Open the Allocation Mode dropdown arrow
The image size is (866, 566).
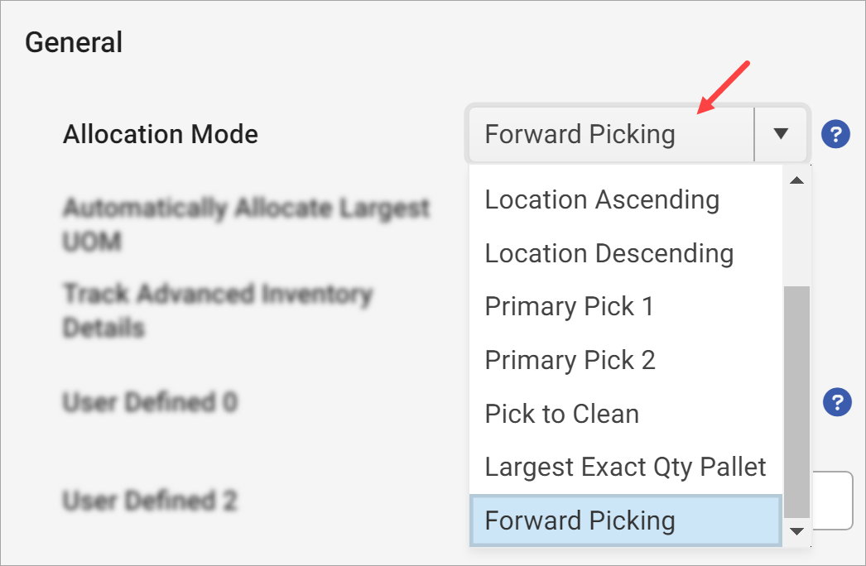pyautogui.click(x=779, y=133)
